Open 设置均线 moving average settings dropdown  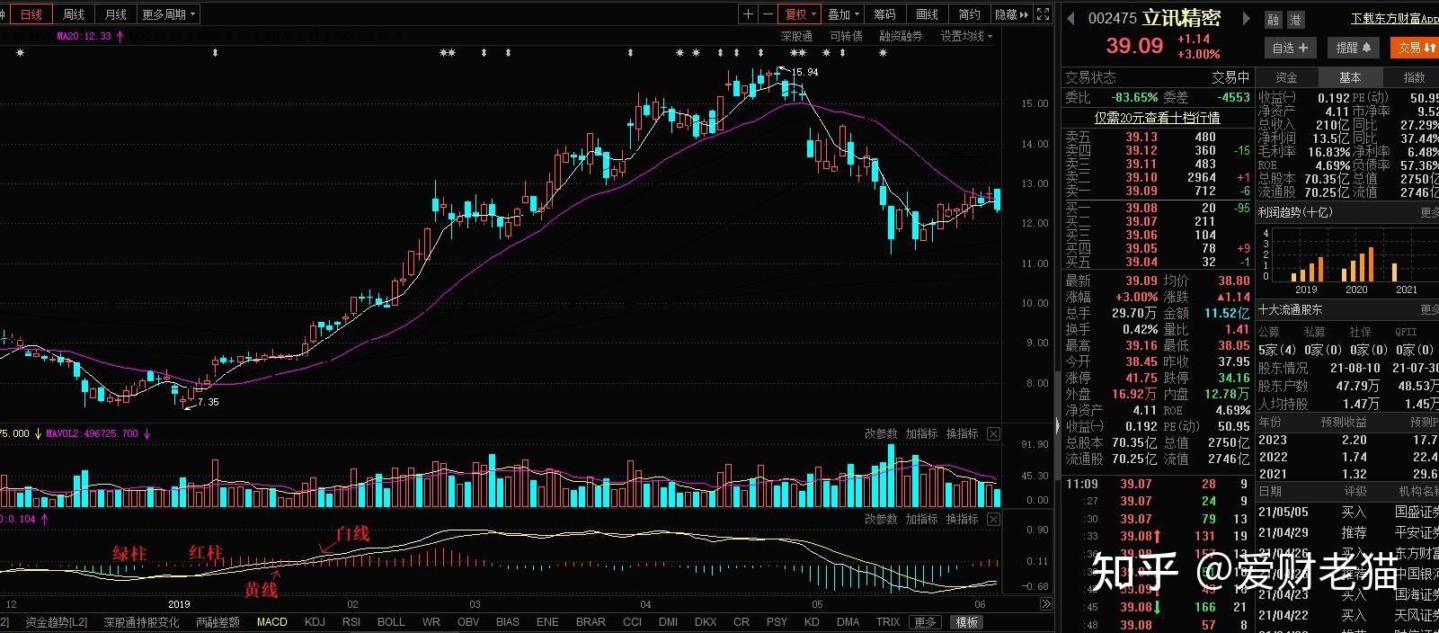point(966,36)
